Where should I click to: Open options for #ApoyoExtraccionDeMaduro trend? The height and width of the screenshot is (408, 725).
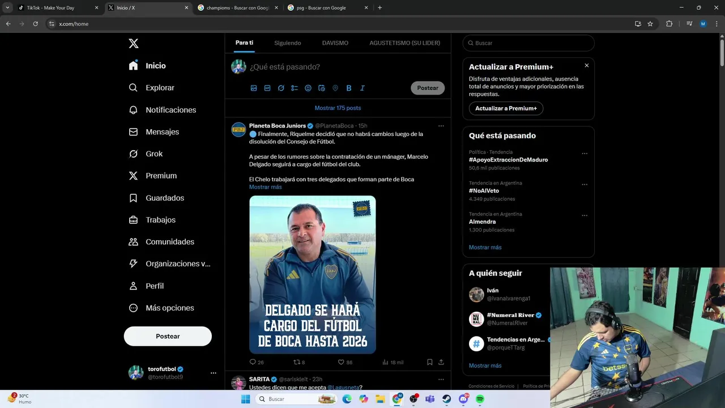point(585,154)
